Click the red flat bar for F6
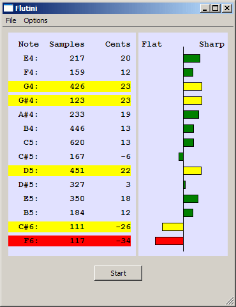This screenshot has height=307, width=236. pos(169,241)
